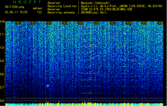
Task: Click the meteor label
Action: (38, 8)
